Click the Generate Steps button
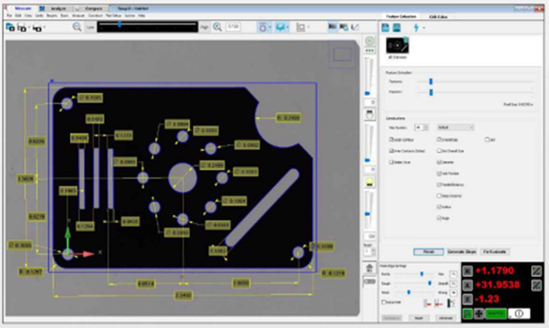 pos(462,251)
